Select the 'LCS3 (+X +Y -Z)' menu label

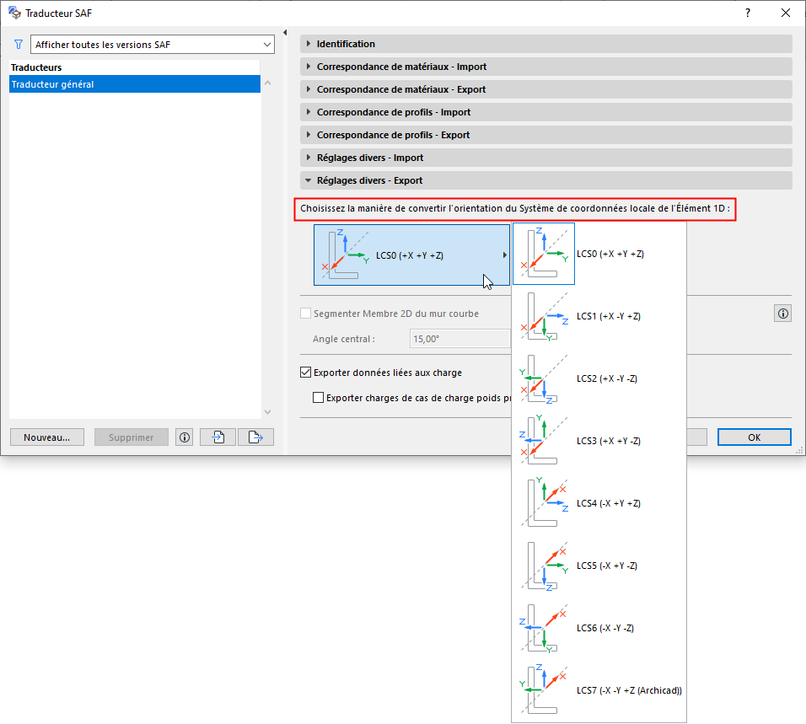pos(609,441)
